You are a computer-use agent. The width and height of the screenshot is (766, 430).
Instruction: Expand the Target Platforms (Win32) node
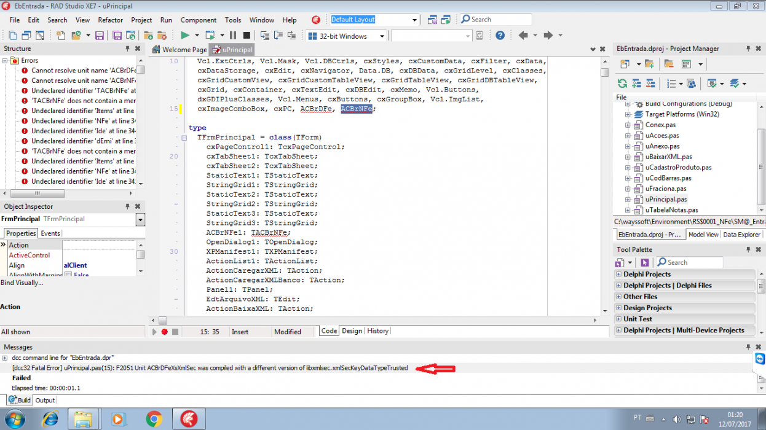pos(628,114)
